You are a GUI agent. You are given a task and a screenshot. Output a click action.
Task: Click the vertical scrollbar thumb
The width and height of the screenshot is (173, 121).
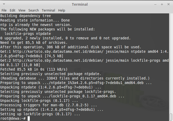[x=171, y=117]
